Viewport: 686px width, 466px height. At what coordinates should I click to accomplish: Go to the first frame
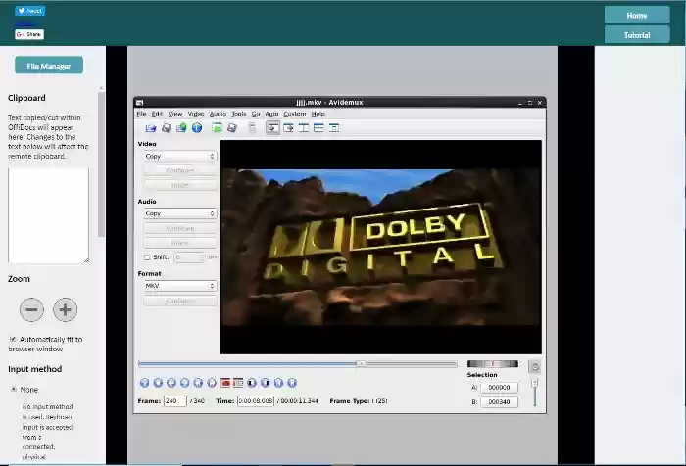coord(278,383)
